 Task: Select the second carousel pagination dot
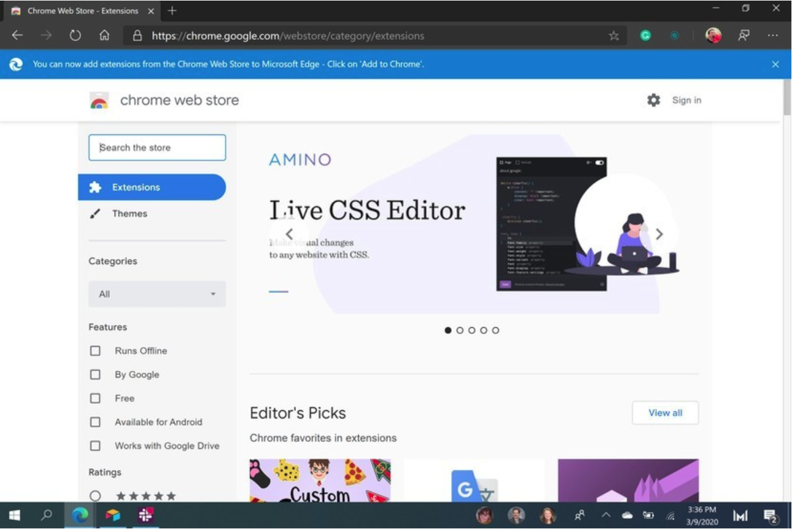(460, 330)
